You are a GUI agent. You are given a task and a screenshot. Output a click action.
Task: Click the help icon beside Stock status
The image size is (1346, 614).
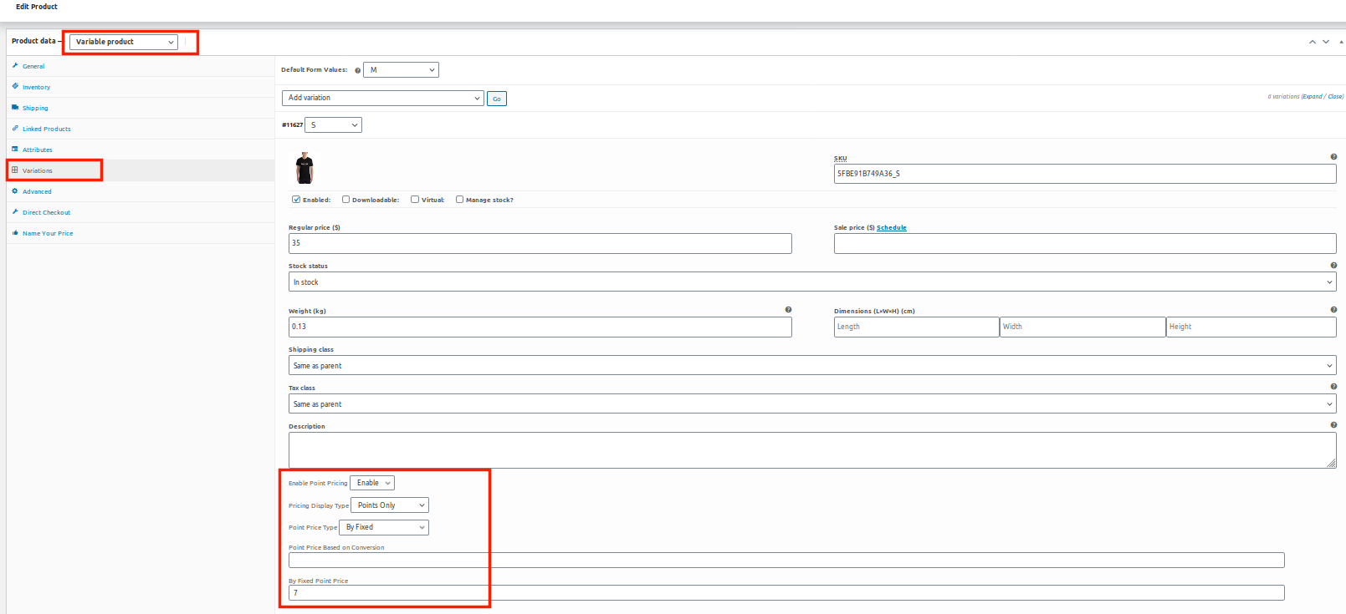1333,266
